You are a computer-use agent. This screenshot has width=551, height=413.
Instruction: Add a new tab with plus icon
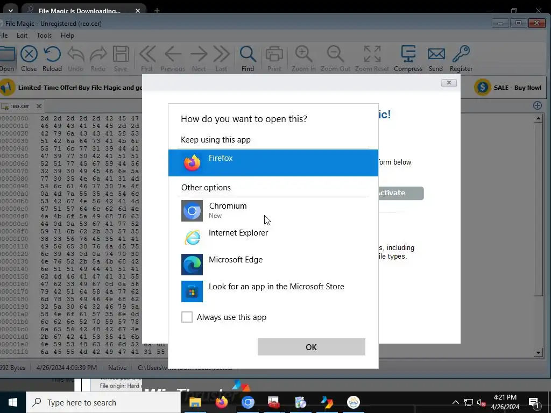tap(538, 105)
